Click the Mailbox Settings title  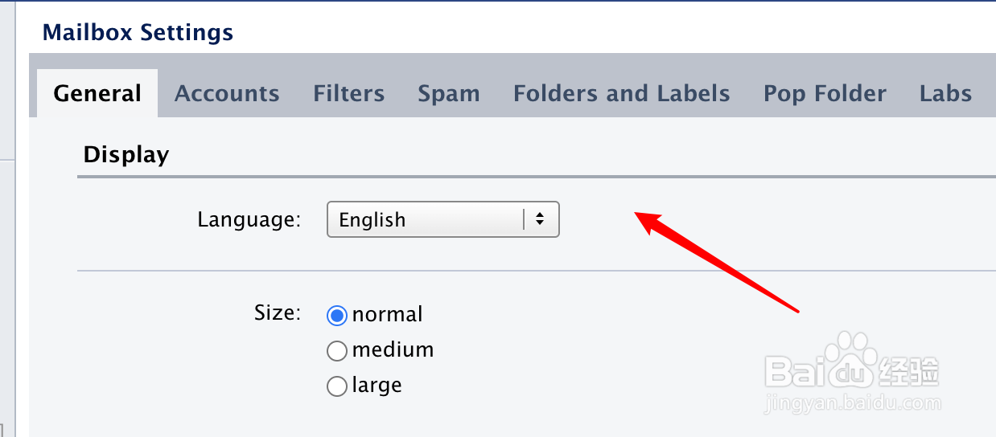(138, 33)
